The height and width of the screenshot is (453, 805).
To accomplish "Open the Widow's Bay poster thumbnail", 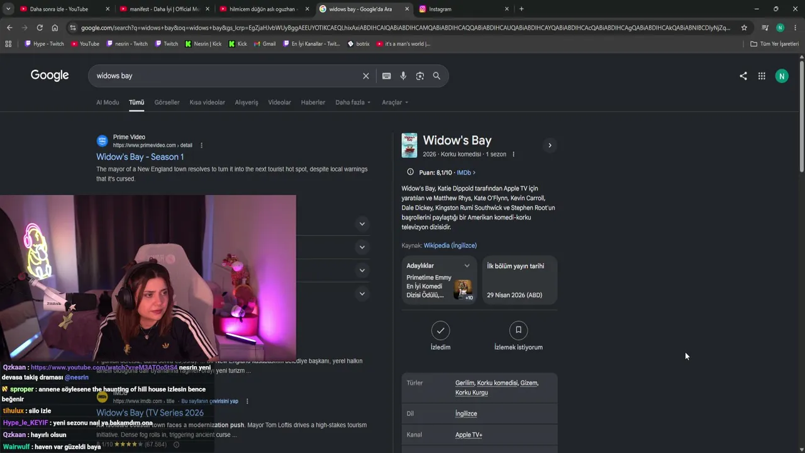I will (x=409, y=145).
